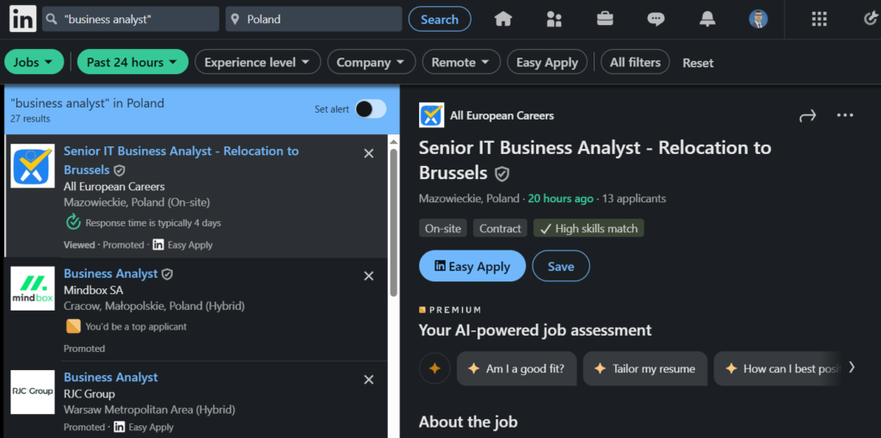Click the Premium icon at the top-right edge

(x=870, y=19)
